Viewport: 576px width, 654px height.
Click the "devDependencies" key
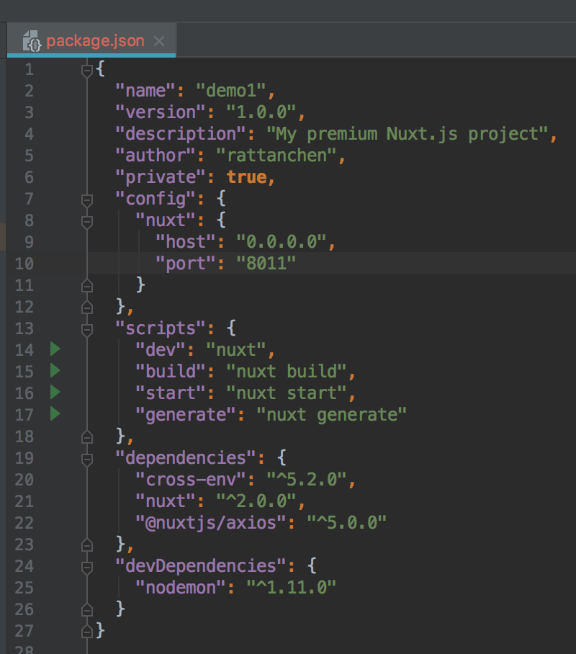tap(201, 566)
